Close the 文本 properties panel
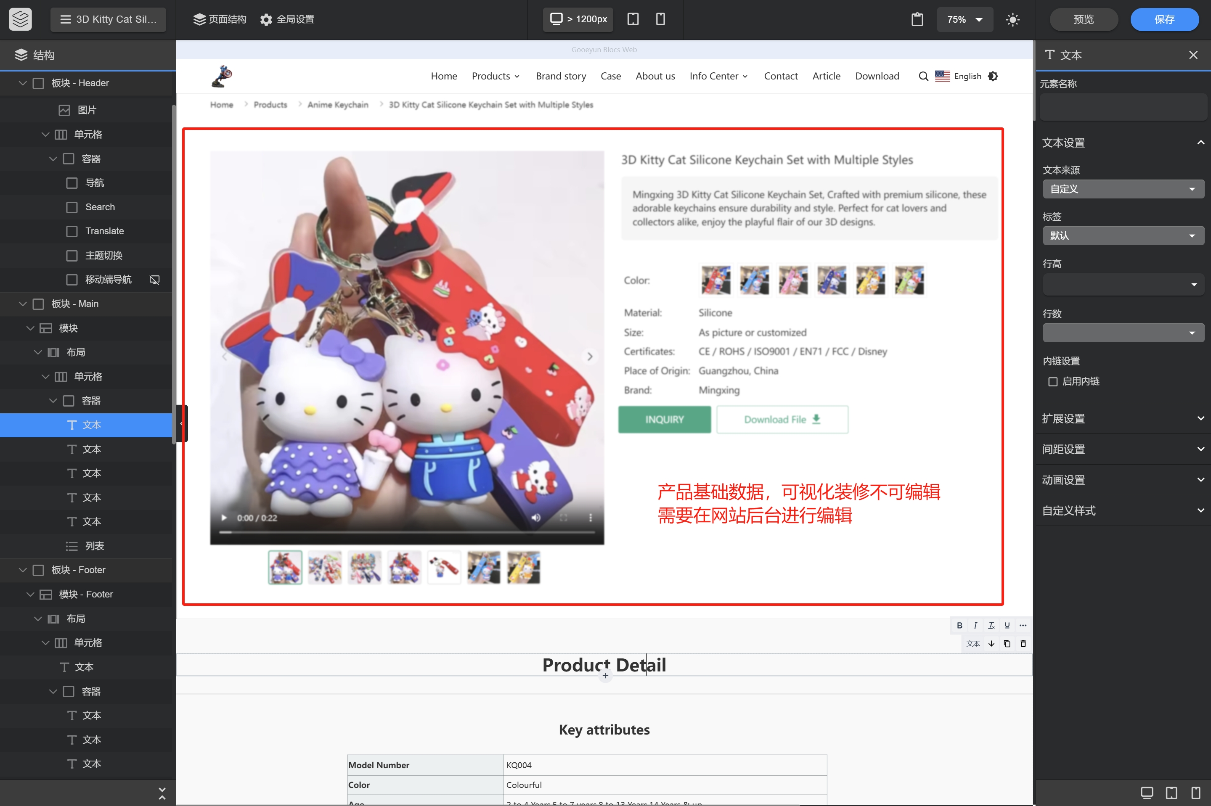This screenshot has width=1211, height=806. click(x=1193, y=55)
